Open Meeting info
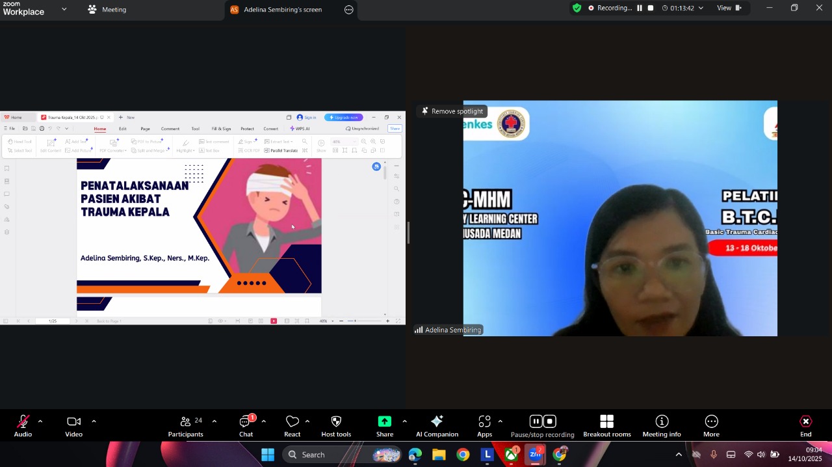 click(662, 426)
